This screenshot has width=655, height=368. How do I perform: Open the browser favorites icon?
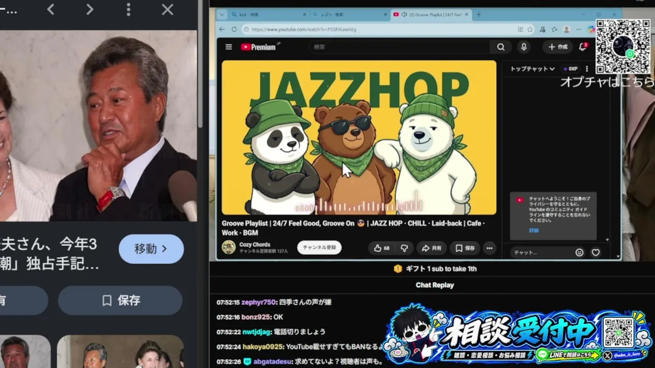pos(554,30)
